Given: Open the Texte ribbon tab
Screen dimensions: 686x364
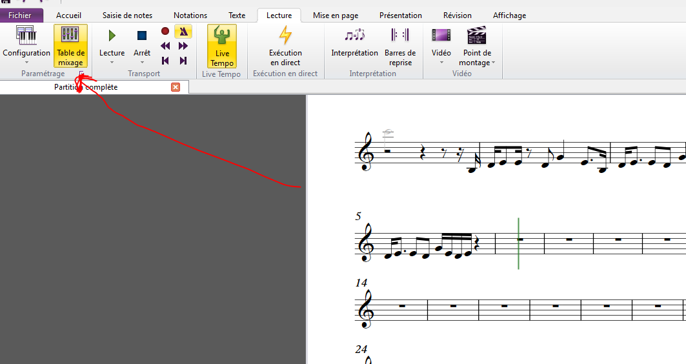Looking at the screenshot, I should 237,15.
